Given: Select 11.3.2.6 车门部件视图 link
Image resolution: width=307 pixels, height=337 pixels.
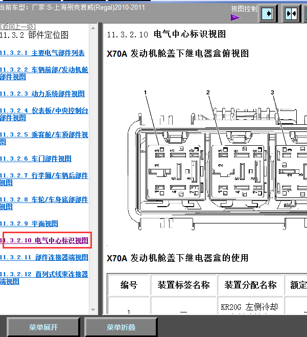Looking at the screenshot, I should (36, 159).
